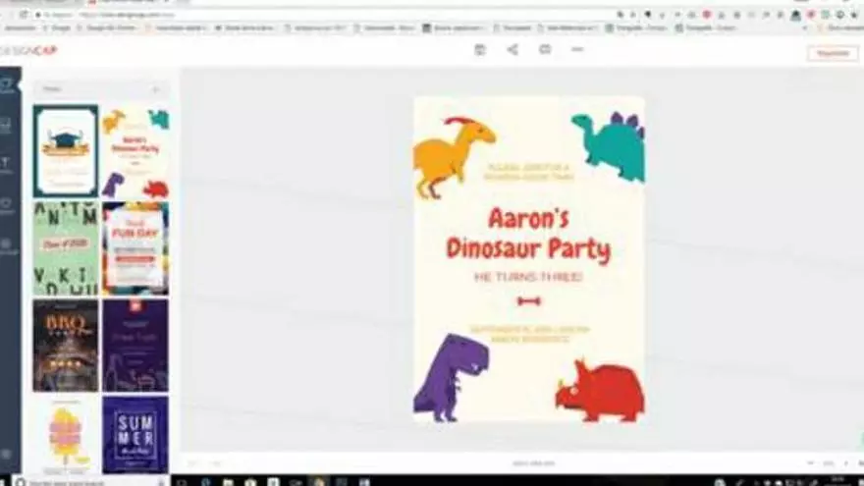The width and height of the screenshot is (864, 486).
Task: Open the Template section in left sidebar
Action: (x=7, y=86)
